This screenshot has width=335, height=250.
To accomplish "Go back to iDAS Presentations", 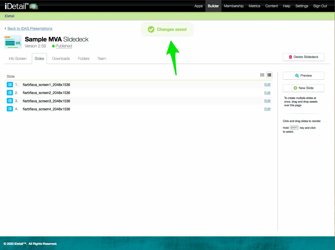I will 30,28.
